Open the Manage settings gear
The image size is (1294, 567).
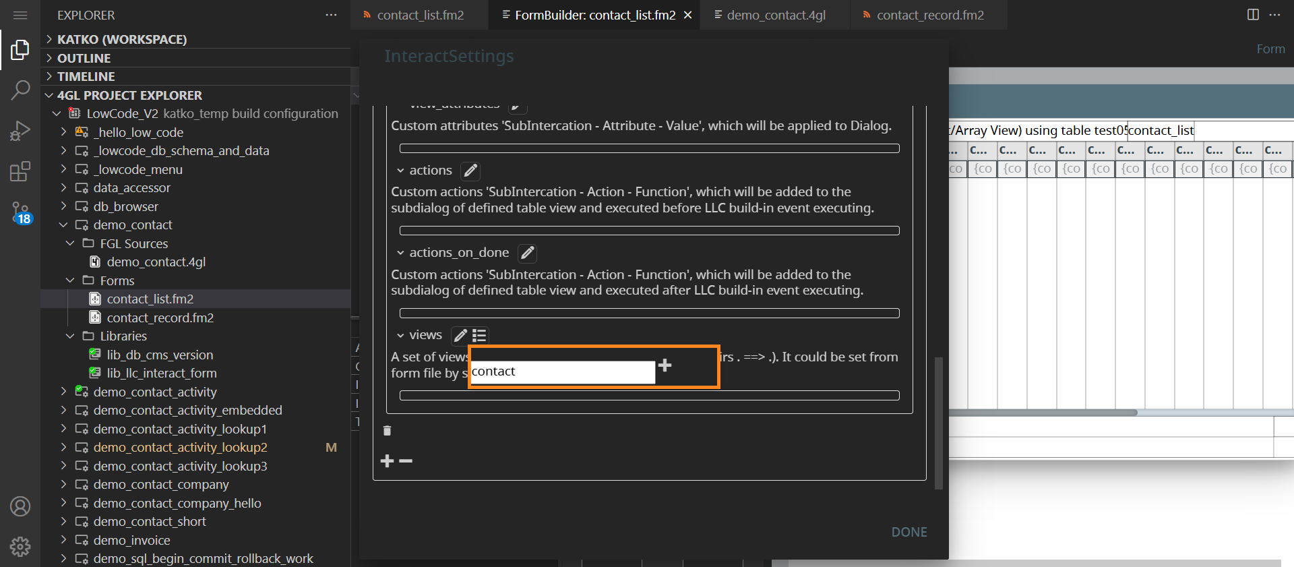point(20,546)
